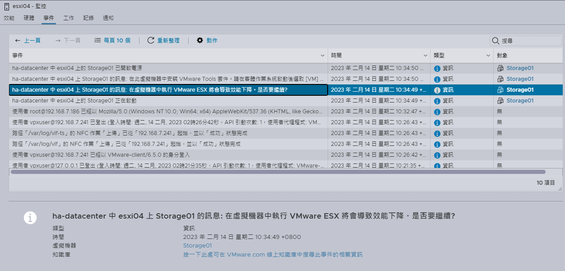The width and height of the screenshot is (565, 271).
Task: Click the info icon in the 正在啟動 row
Action: pos(437,101)
